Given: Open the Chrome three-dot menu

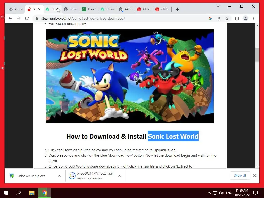Looking at the screenshot, I should [x=254, y=18].
